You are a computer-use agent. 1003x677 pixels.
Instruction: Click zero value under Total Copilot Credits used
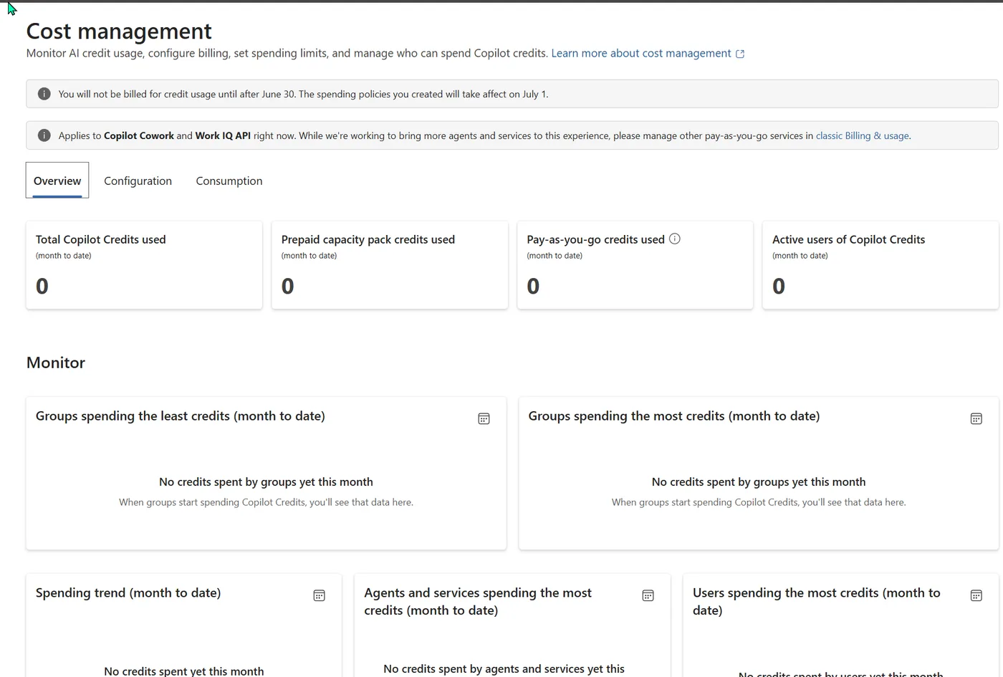pyautogui.click(x=42, y=286)
